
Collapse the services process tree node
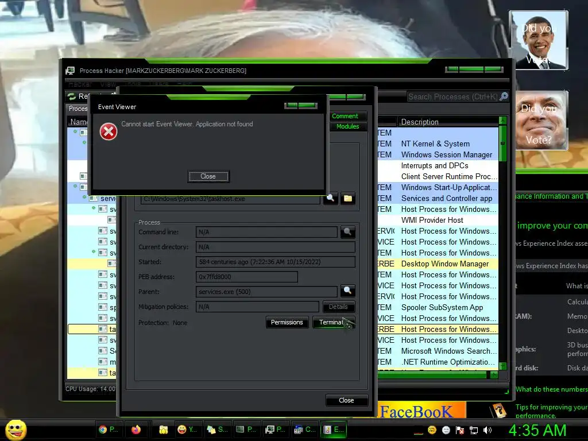(85, 197)
